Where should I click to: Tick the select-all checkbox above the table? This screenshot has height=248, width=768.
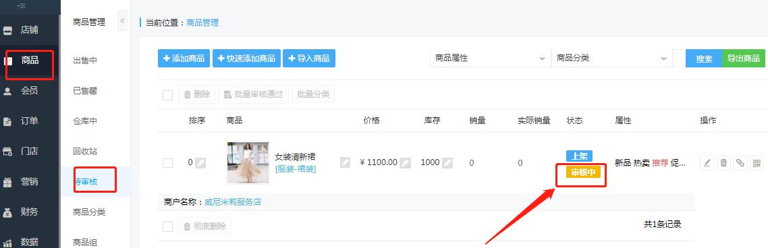(167, 95)
